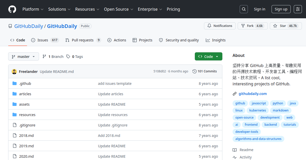Open the 1 Branch link
The width and height of the screenshot is (306, 160).
pos(53,56)
